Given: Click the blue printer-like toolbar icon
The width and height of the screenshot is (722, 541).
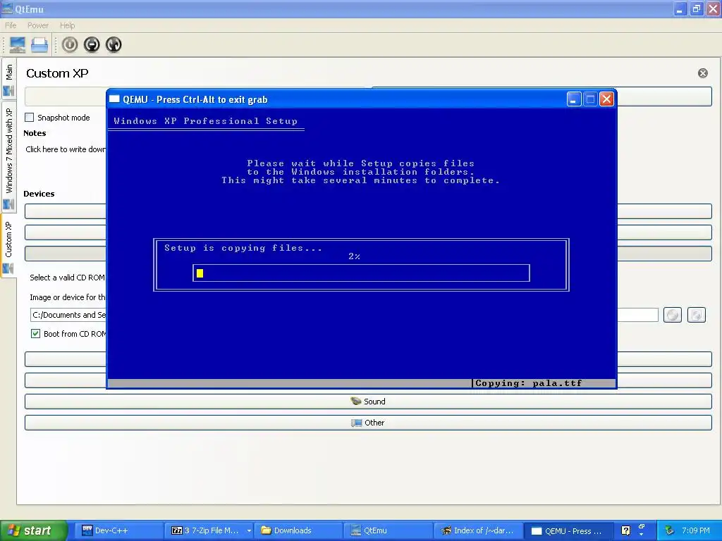Looking at the screenshot, I should click(39, 44).
